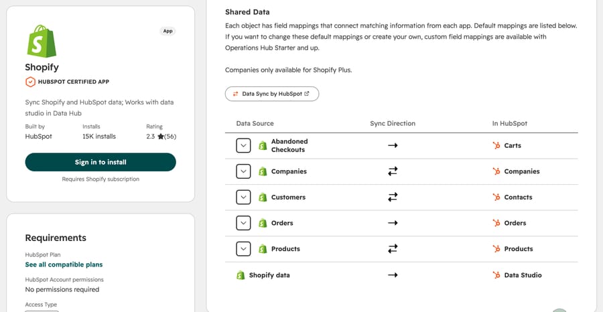Click Shopify icon beside Abandoned Checkouts
Viewport: 603px width, 312px height.
point(263,146)
